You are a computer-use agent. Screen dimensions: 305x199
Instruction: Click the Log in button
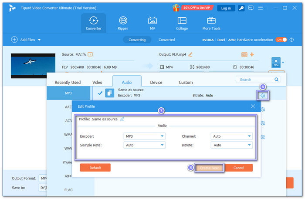tap(226, 8)
